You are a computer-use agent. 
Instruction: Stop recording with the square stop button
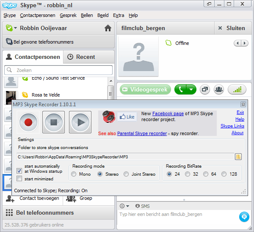[x=54, y=122]
